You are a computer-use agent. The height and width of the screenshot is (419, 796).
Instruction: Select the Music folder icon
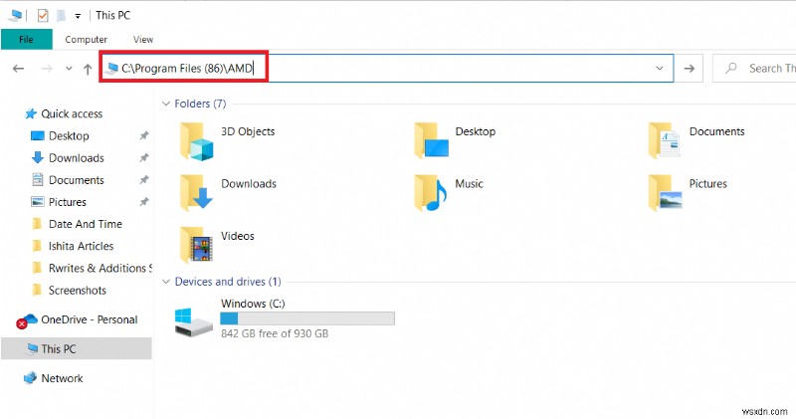[x=430, y=193]
